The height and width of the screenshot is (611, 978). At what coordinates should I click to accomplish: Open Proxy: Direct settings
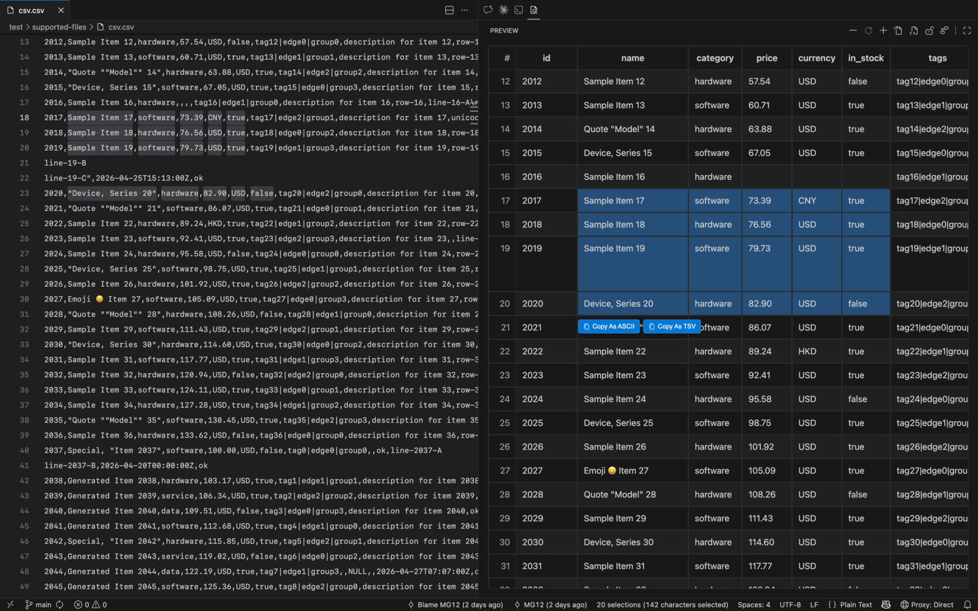927,605
